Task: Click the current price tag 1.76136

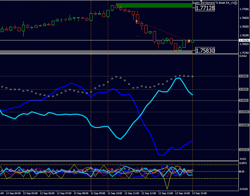Action: point(244,40)
